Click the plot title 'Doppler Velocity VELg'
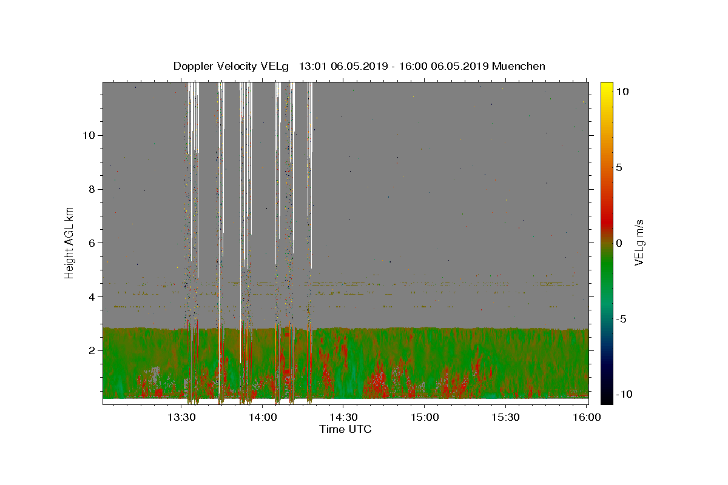 [231, 66]
